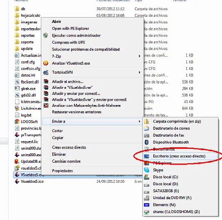The image size is (222, 220).
Task: Choose Open with PE Explorer
Action: coord(70,29)
